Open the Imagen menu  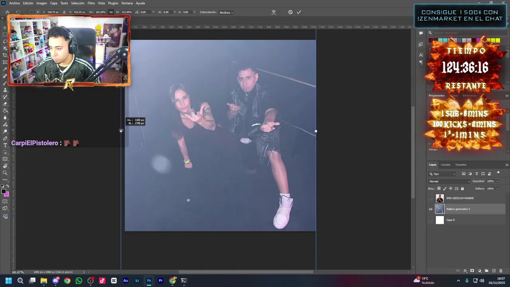(41, 3)
